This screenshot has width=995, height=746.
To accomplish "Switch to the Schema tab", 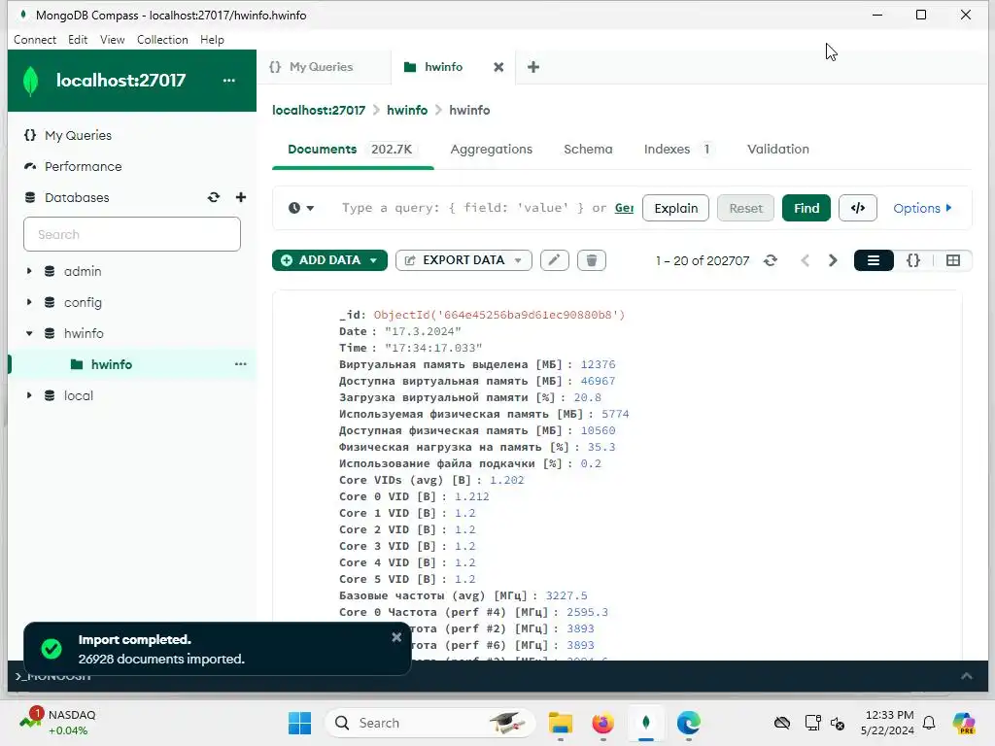I will pos(588,149).
